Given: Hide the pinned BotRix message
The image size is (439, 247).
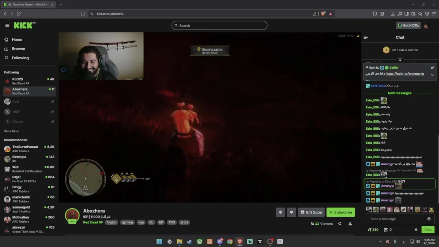Looking at the screenshot, I should pos(432,68).
